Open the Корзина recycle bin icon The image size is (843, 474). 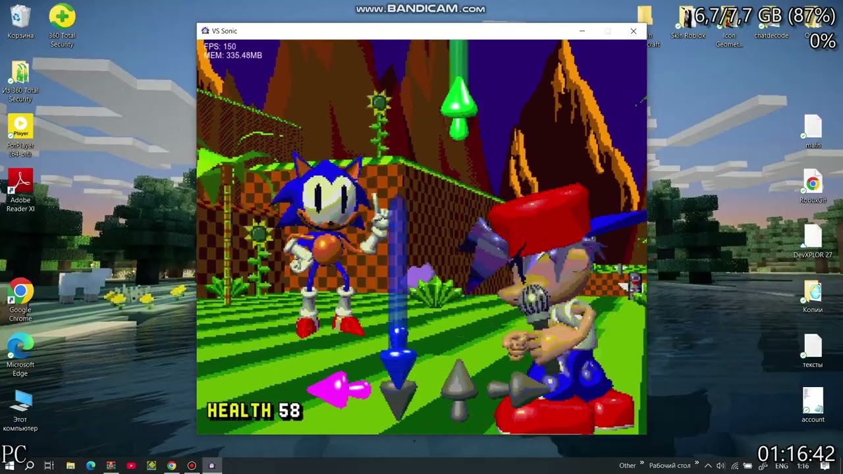coord(20,22)
